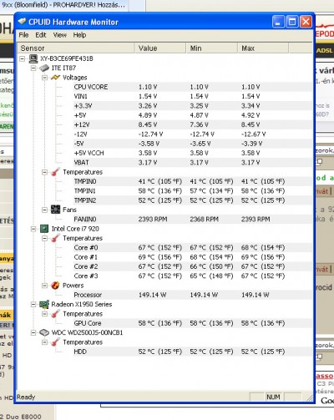Select the GPU Core row
This screenshot has width=334, height=420.
coord(192,323)
